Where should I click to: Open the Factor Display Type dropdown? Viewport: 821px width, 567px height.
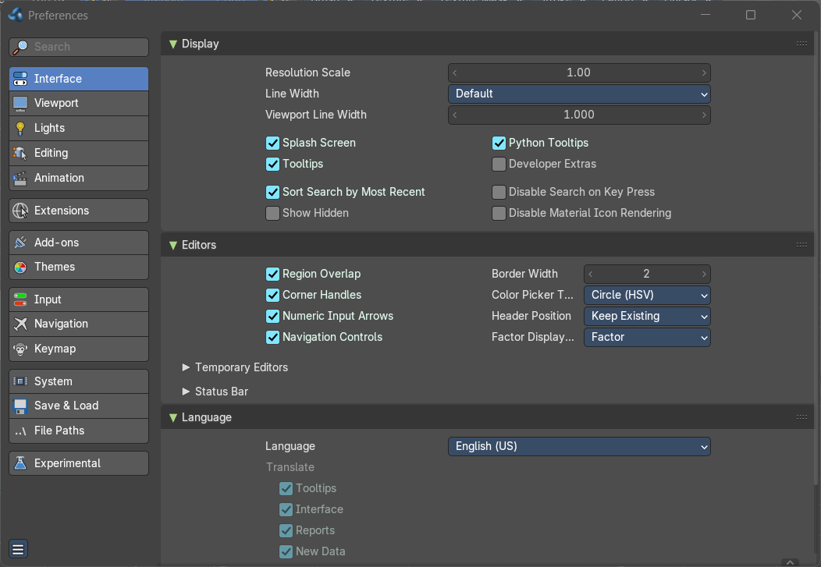pos(647,337)
